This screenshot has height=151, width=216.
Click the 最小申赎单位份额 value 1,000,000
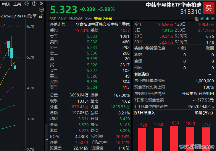(x=205, y=81)
